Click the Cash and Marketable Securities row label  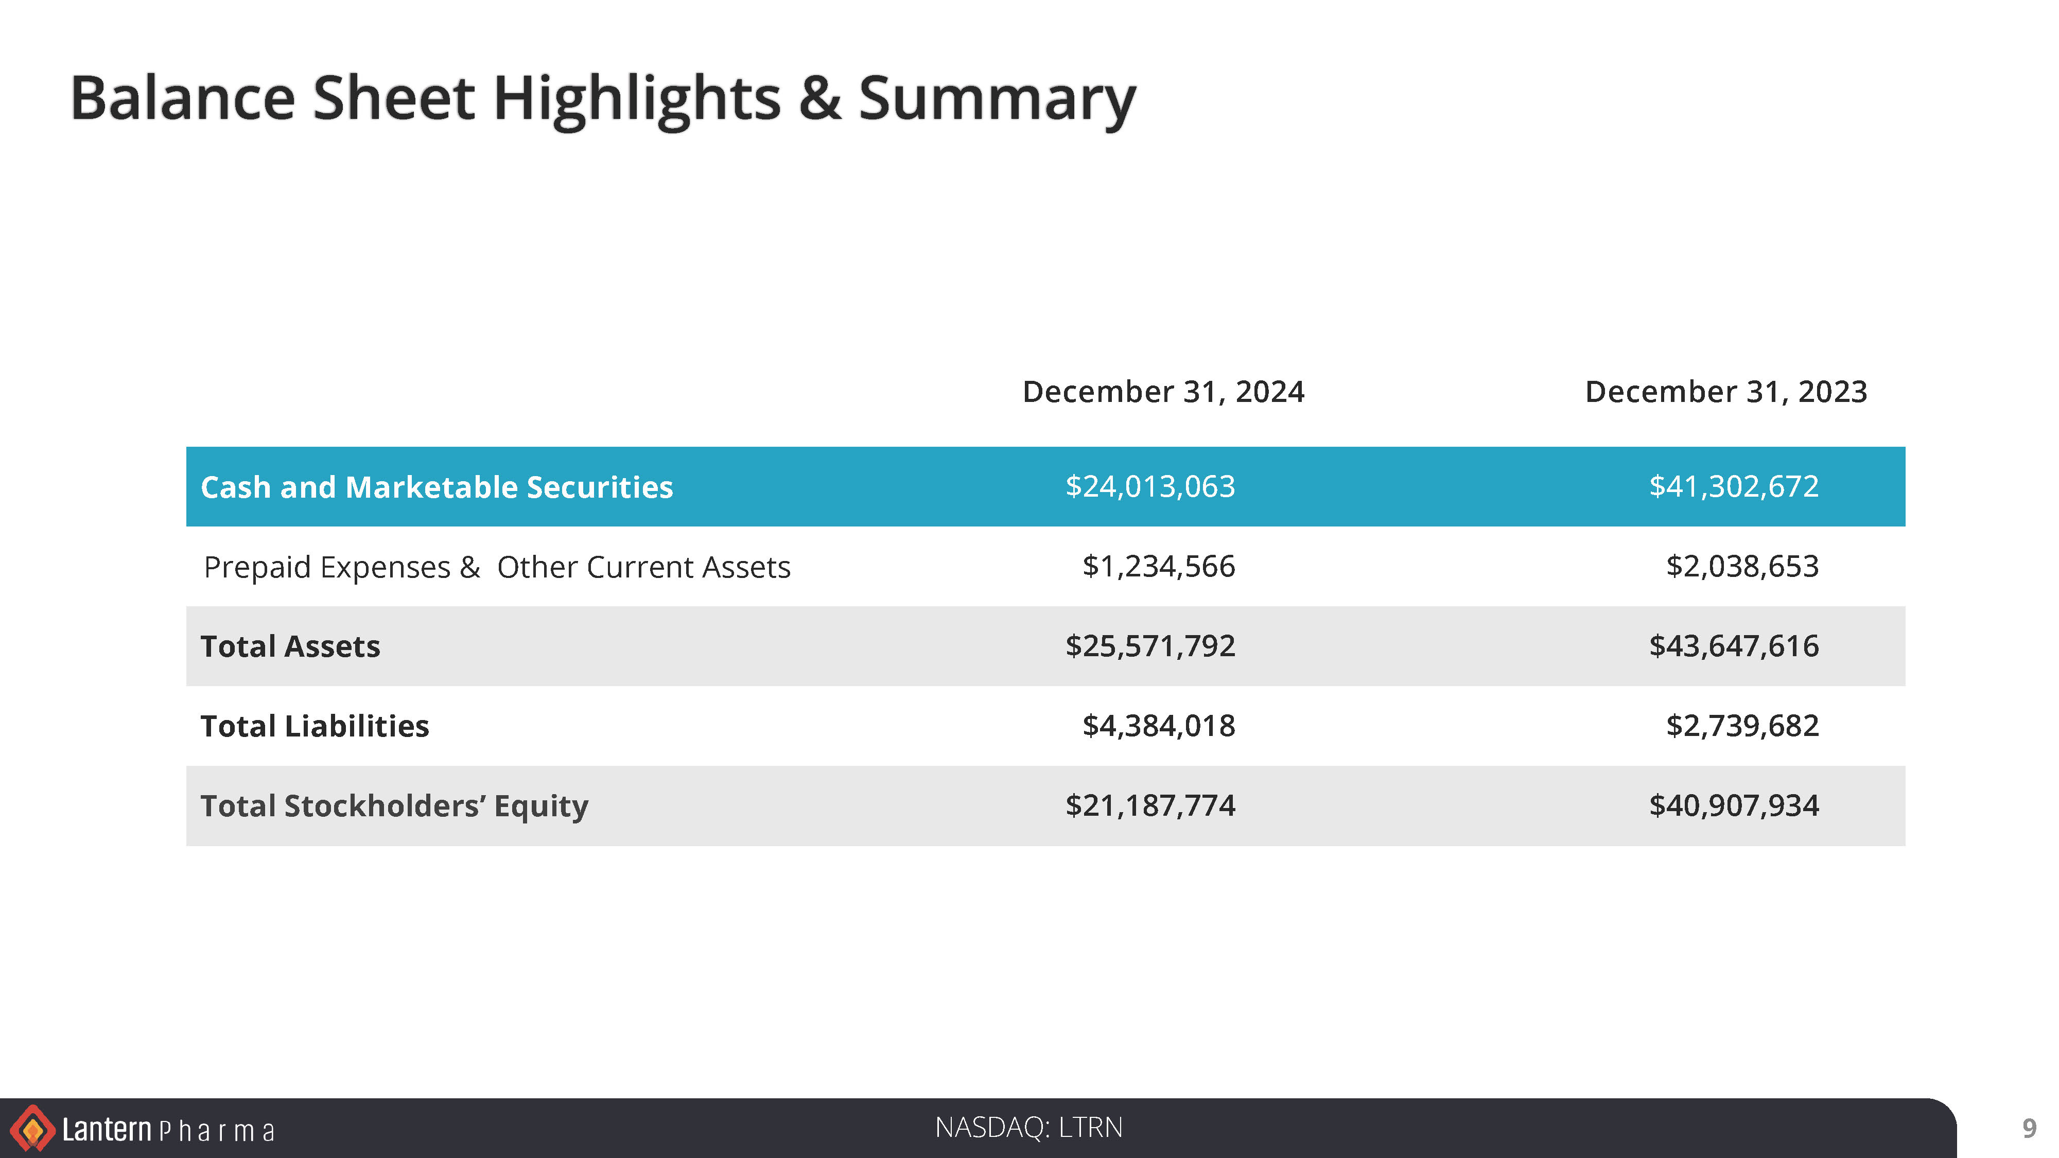coord(437,487)
